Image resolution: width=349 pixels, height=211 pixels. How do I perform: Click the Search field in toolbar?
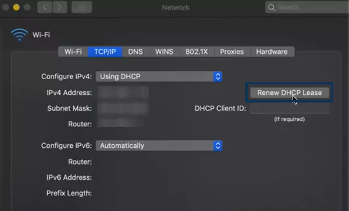pos(307,8)
